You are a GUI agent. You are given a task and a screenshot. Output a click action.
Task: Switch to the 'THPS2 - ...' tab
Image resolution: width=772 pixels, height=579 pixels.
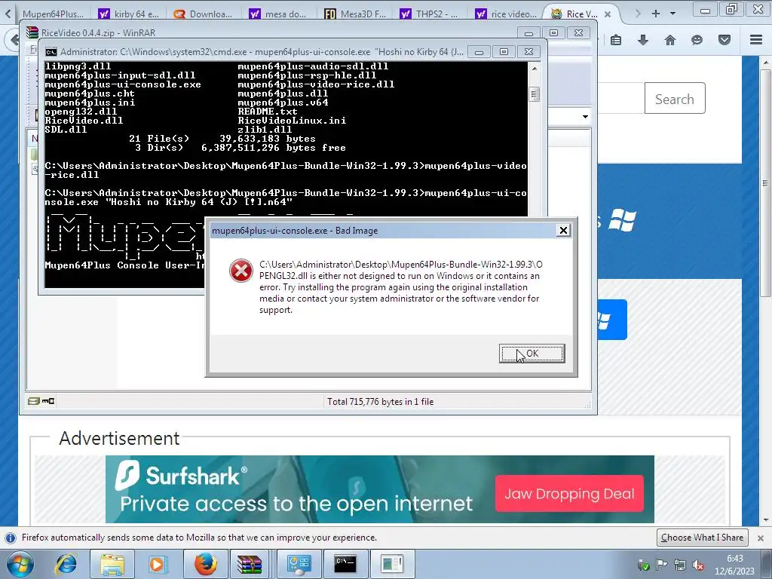point(429,14)
